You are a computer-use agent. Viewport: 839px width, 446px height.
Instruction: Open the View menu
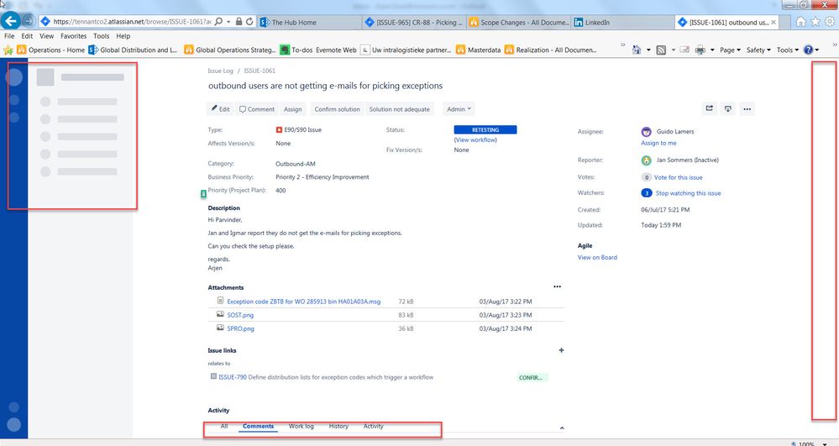click(46, 36)
